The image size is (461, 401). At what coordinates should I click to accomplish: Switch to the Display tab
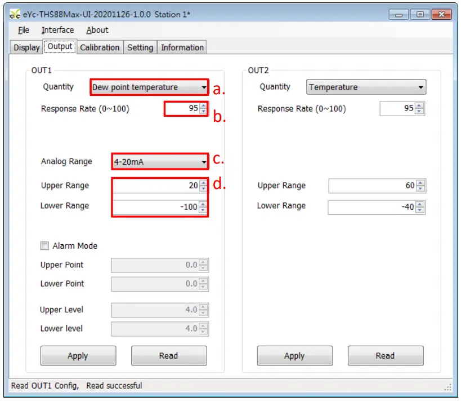(26, 47)
